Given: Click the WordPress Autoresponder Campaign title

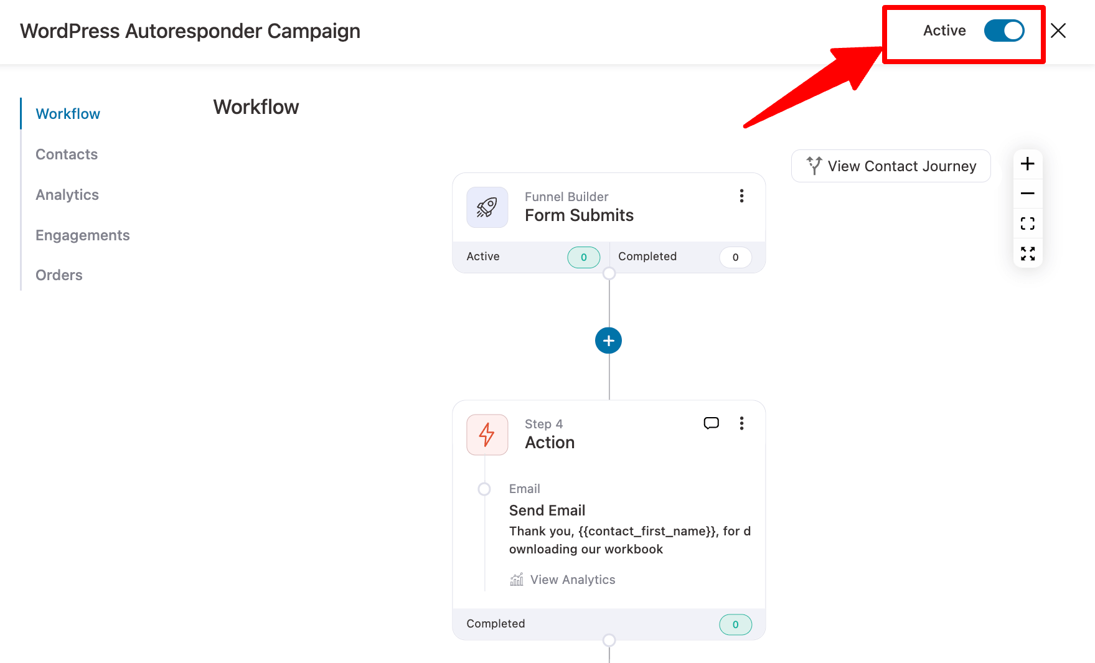Looking at the screenshot, I should tap(190, 31).
